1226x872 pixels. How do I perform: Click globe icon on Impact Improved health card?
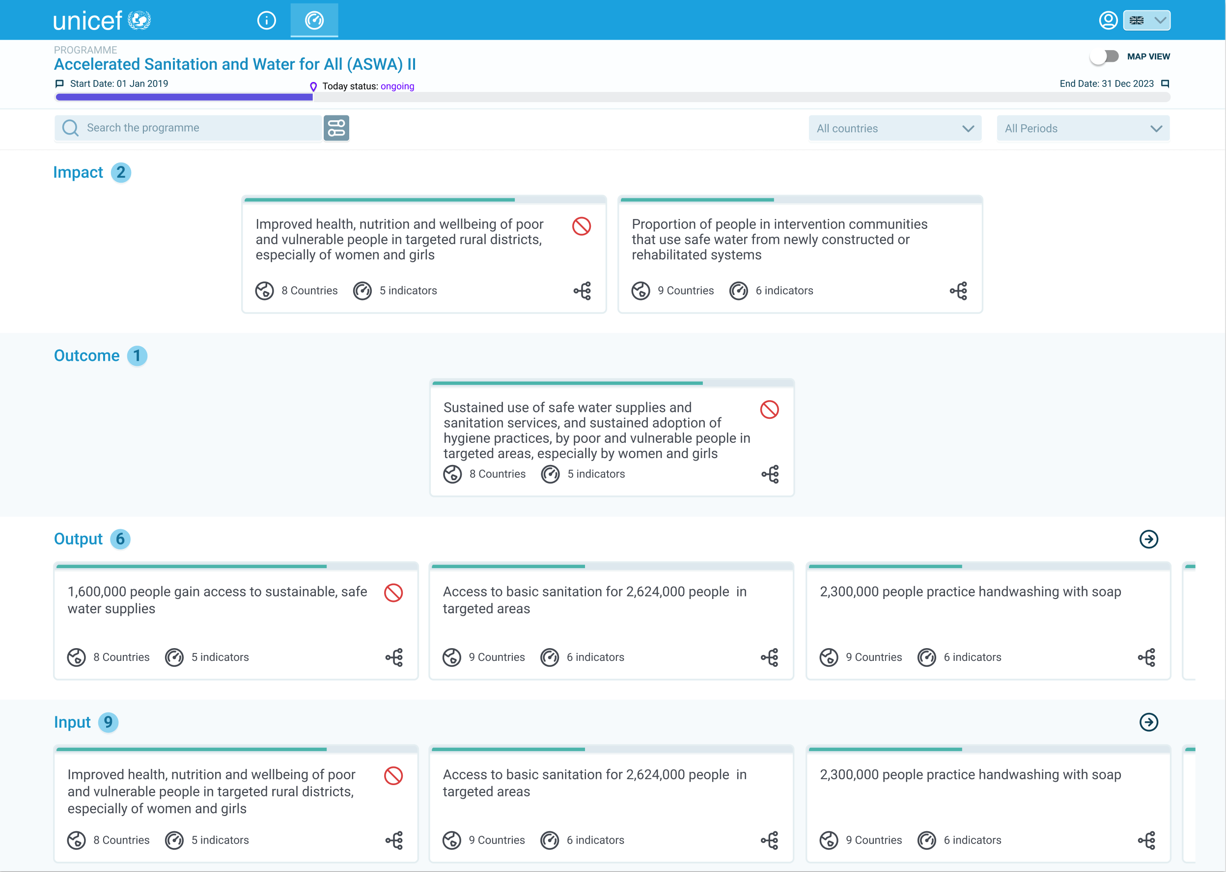coord(264,291)
